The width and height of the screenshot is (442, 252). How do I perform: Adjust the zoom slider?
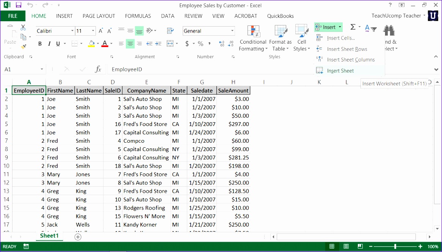click(395, 246)
